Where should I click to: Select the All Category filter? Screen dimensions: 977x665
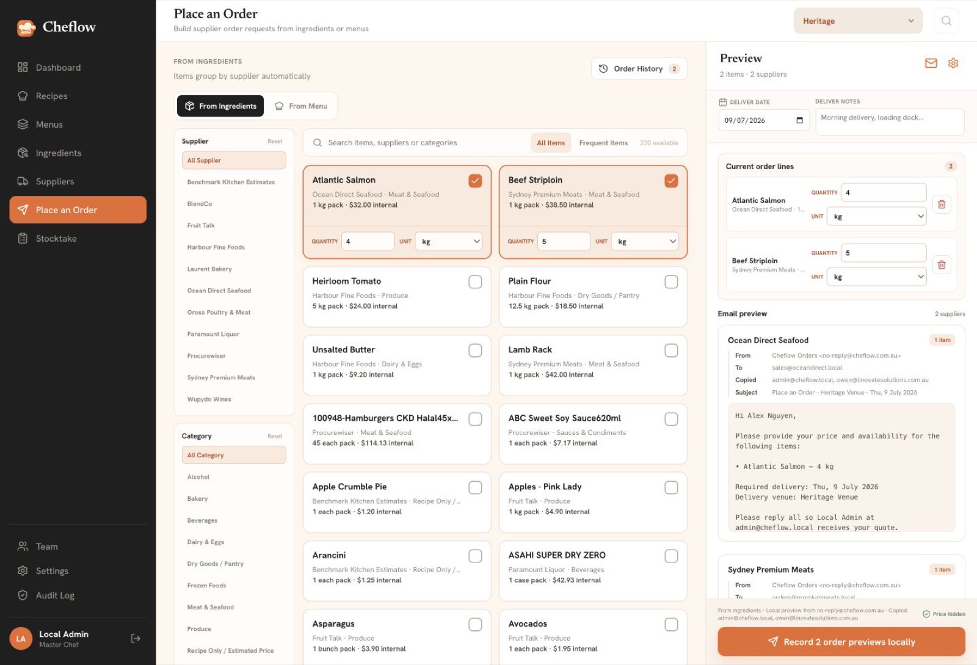[x=234, y=456]
